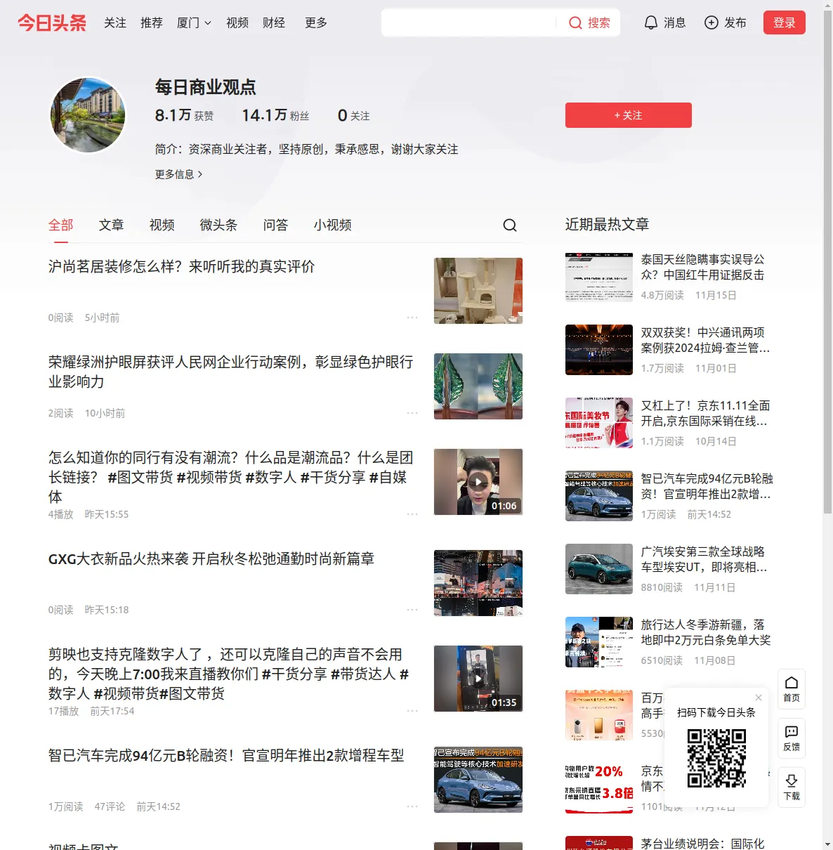Open hot article 泰国天丝隐瞒事实误导公众
Image resolution: width=833 pixels, height=850 pixels.
702,267
